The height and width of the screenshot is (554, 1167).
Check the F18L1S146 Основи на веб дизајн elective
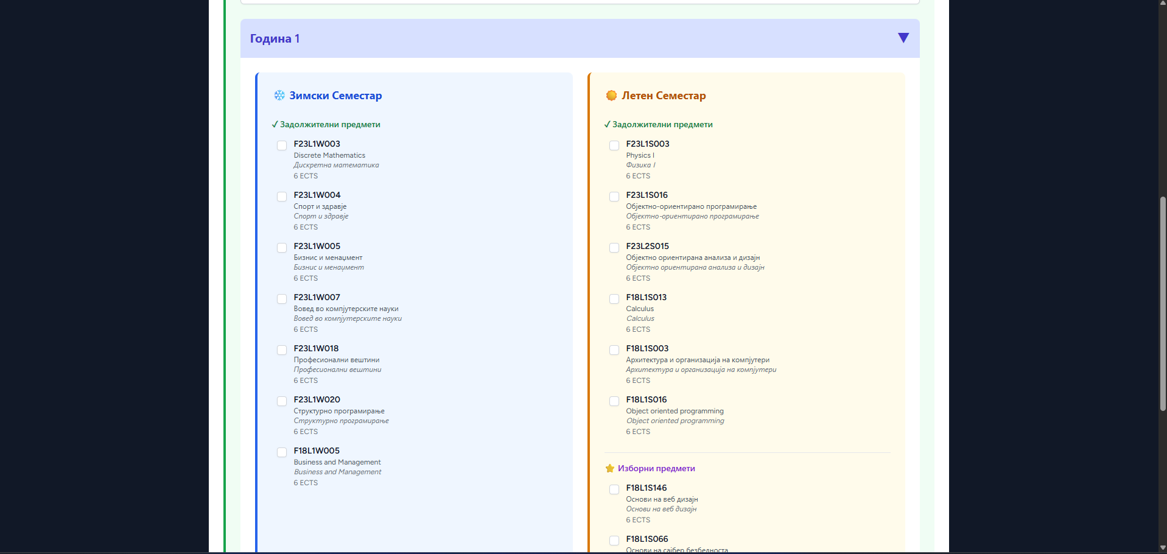(614, 489)
